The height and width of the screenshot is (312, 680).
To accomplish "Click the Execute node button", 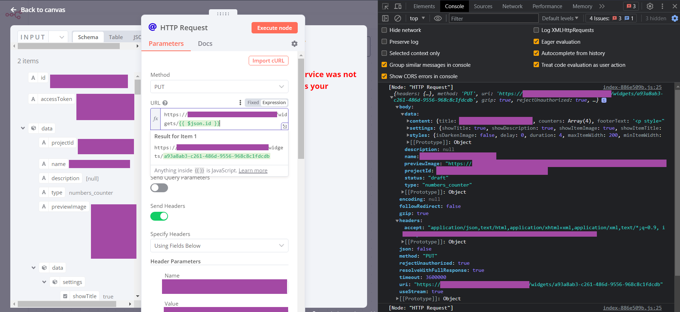I will tap(274, 28).
